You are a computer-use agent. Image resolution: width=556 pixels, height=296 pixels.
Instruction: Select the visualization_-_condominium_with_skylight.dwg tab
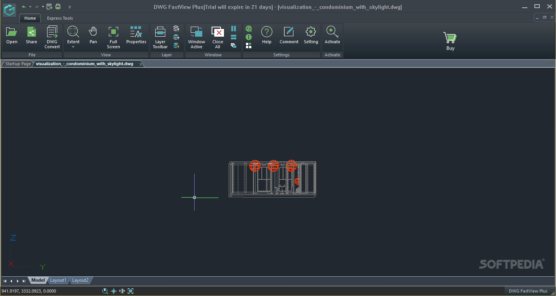coord(85,64)
